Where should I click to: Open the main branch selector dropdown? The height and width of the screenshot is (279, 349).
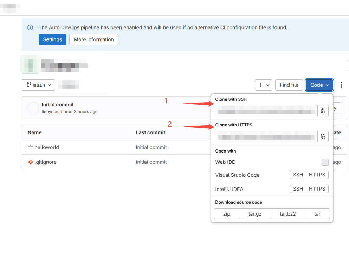tap(38, 85)
